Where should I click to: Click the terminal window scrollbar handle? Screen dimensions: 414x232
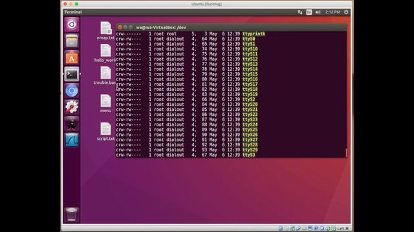pyautogui.click(x=346, y=153)
